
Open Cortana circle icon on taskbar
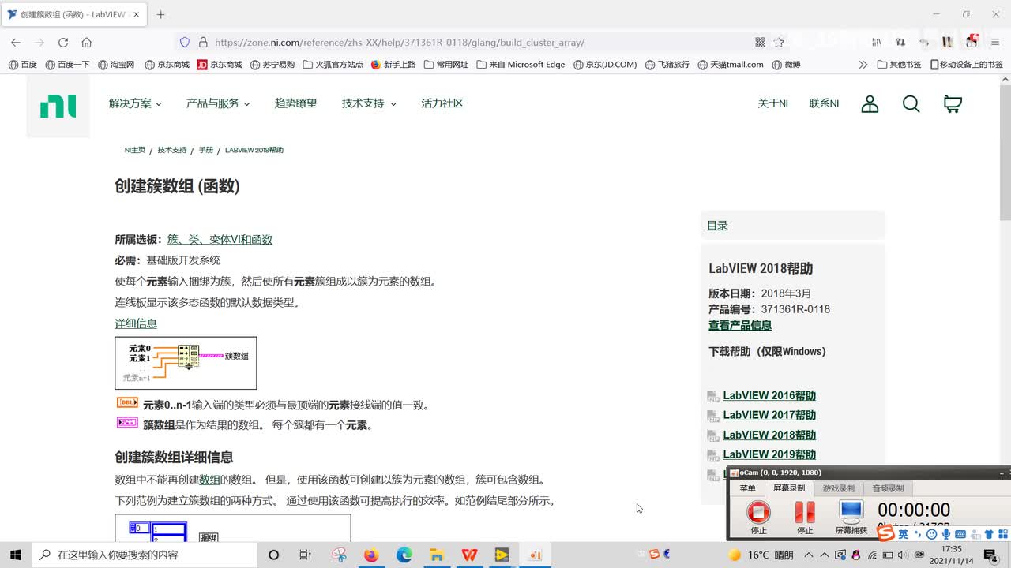click(x=273, y=555)
